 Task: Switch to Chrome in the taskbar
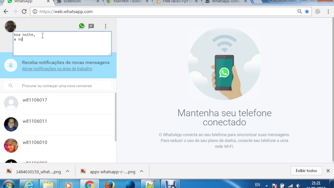(x=90, y=184)
